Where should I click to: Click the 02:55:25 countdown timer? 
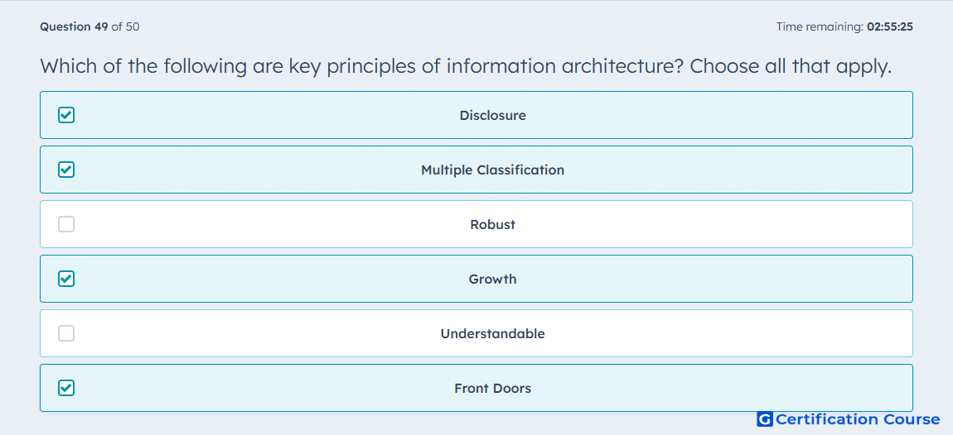tap(890, 26)
